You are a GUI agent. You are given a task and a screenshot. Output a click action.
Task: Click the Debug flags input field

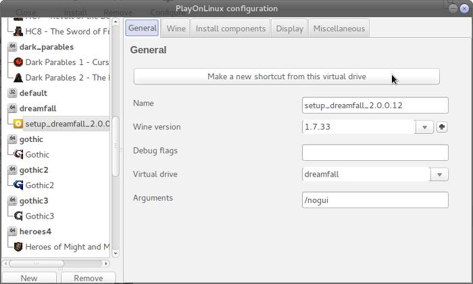375,152
